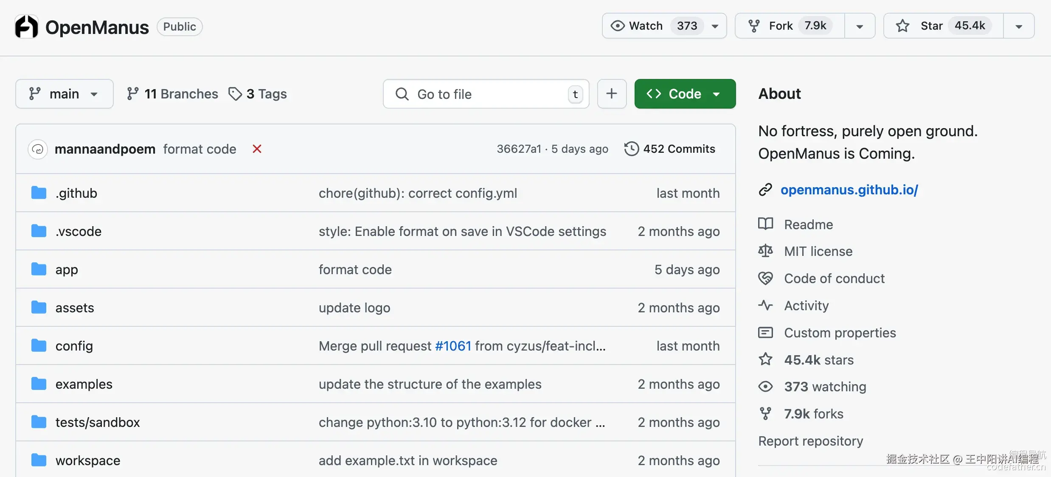Viewport: 1051px width, 477px height.
Task: Click the workspace folder icon
Action: pyautogui.click(x=39, y=460)
